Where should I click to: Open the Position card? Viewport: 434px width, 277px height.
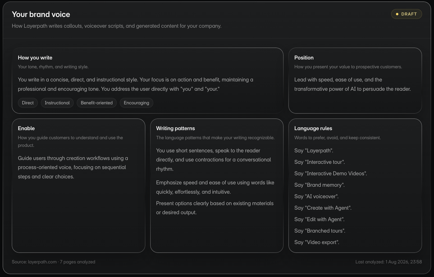click(x=355, y=80)
